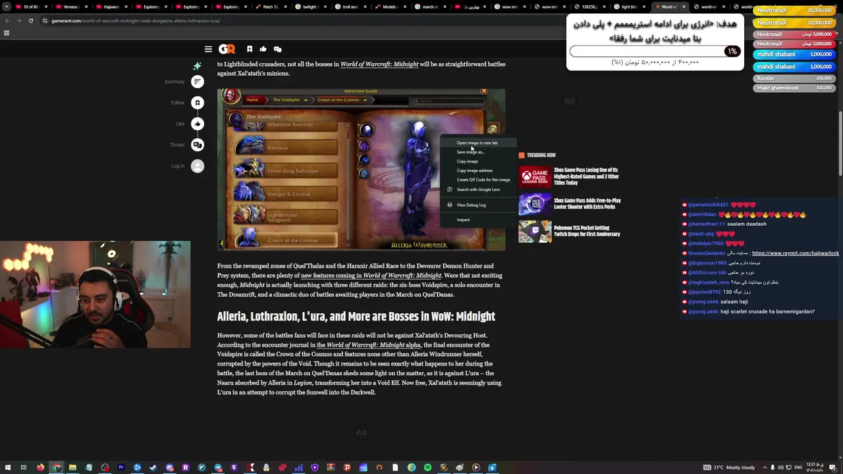Choose Save image as...
Screen dimensions: 843x474
[478, 152]
